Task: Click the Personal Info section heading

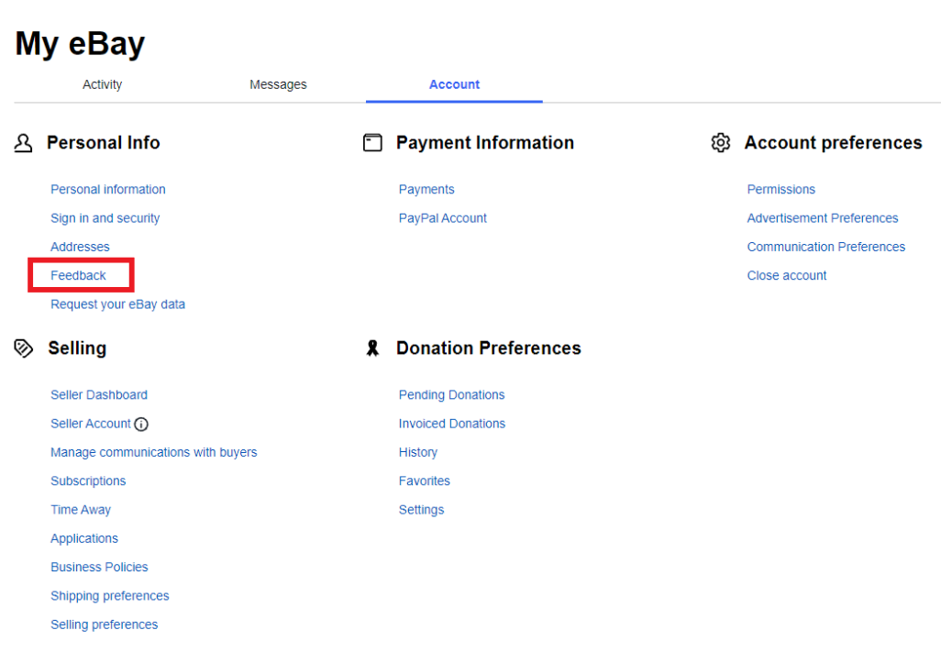Action: (104, 143)
